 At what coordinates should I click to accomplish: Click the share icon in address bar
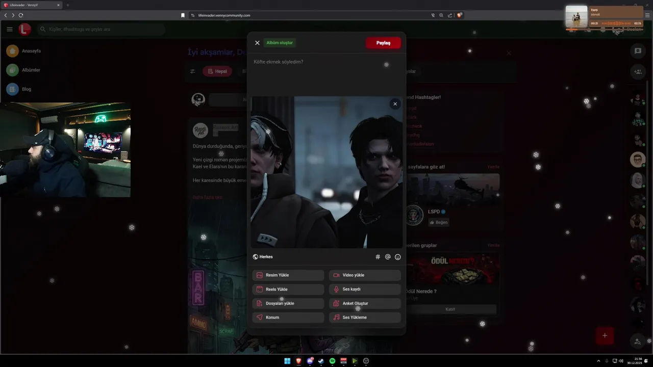point(450,15)
